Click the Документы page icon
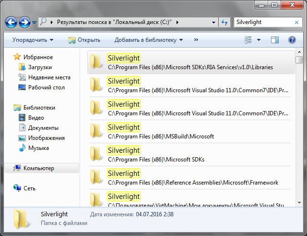Screen dimensions: 307x236 click(x=22, y=127)
